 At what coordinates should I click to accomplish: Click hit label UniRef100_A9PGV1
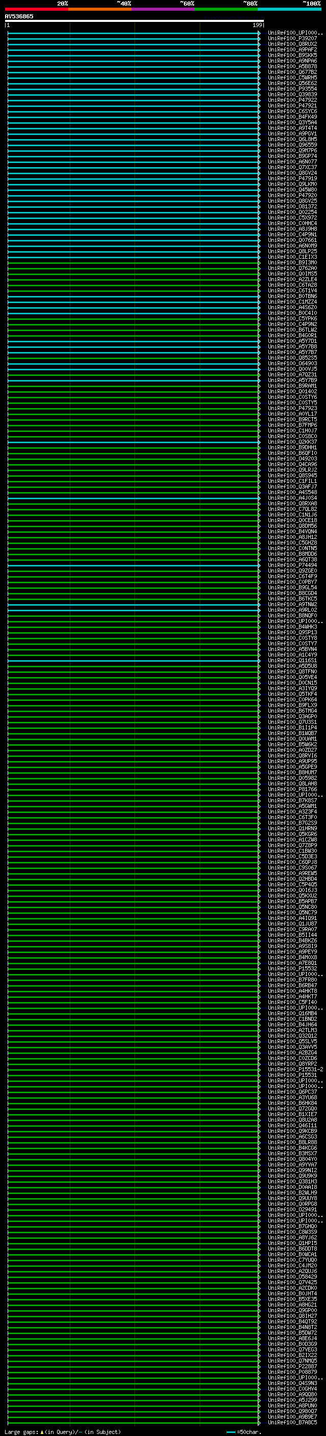point(292,134)
